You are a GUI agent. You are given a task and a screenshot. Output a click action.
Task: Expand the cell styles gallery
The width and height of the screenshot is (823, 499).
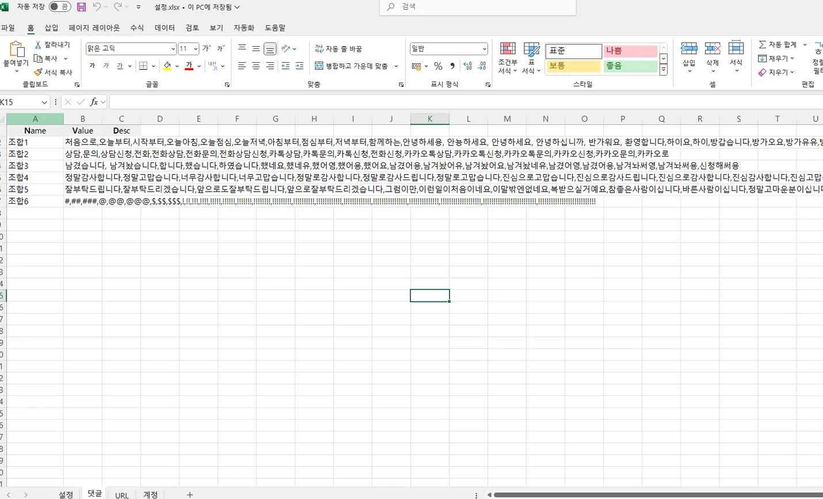coord(664,70)
